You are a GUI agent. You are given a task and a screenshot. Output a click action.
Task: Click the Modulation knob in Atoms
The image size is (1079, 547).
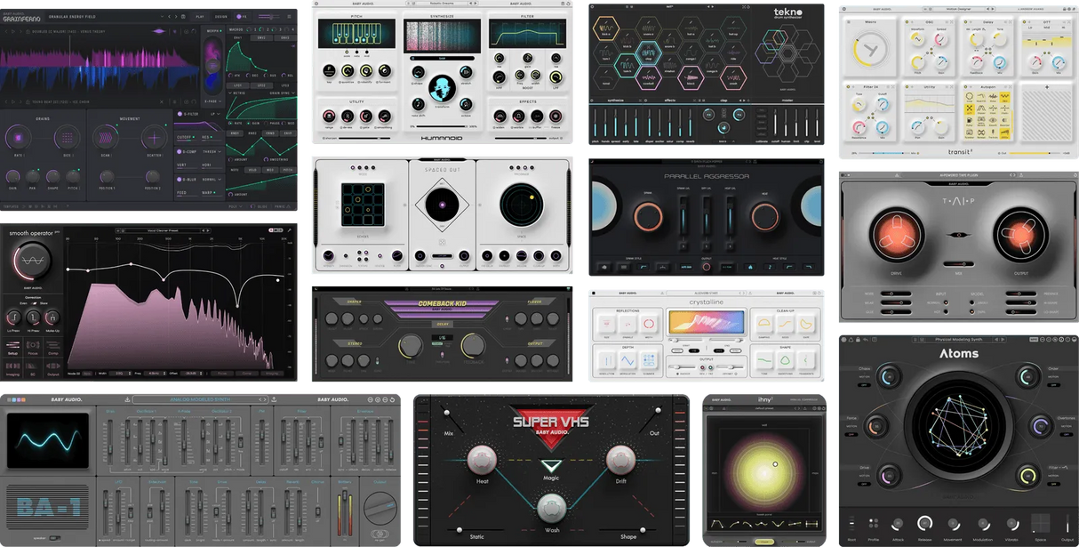[x=984, y=524]
